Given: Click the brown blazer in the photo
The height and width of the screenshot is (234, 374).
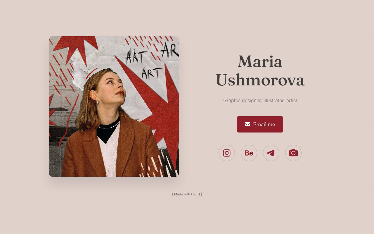Looking at the screenshot, I should [111, 149].
